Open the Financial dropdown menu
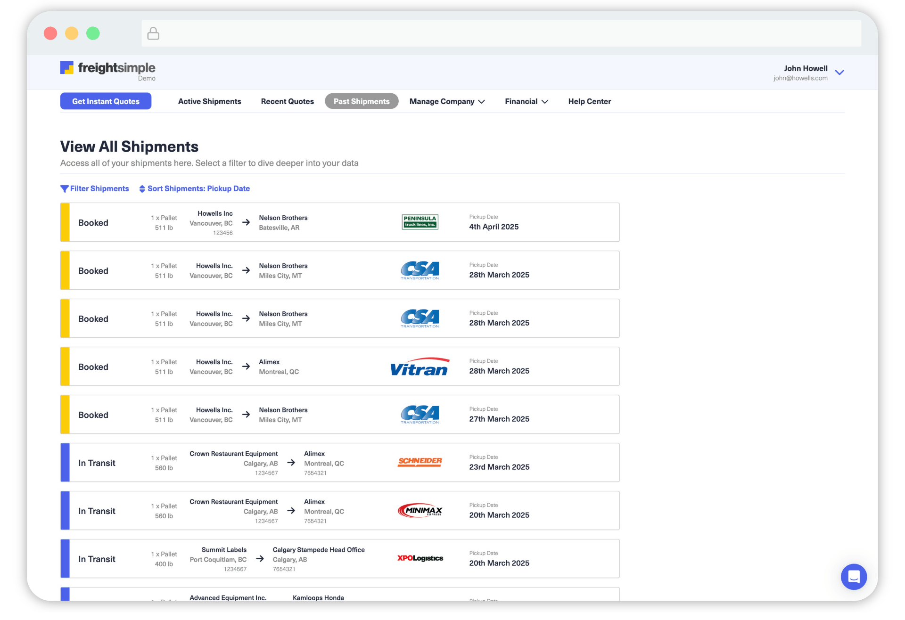 pyautogui.click(x=526, y=101)
